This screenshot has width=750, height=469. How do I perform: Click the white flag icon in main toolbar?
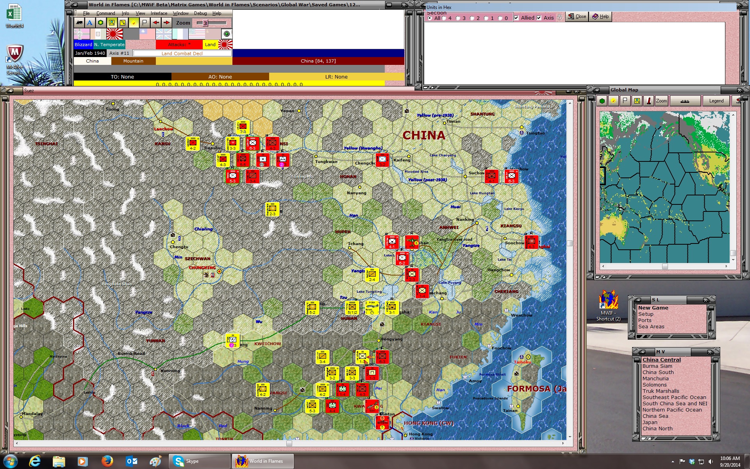[x=145, y=23]
